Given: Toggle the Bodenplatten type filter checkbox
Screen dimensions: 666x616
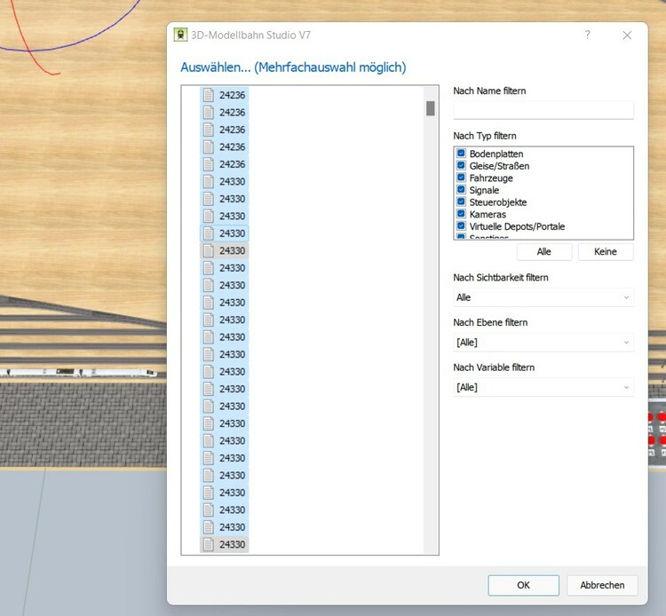Looking at the screenshot, I should [x=462, y=154].
